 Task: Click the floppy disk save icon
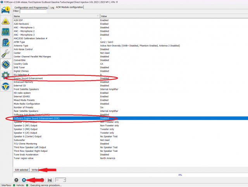[x=50, y=180]
